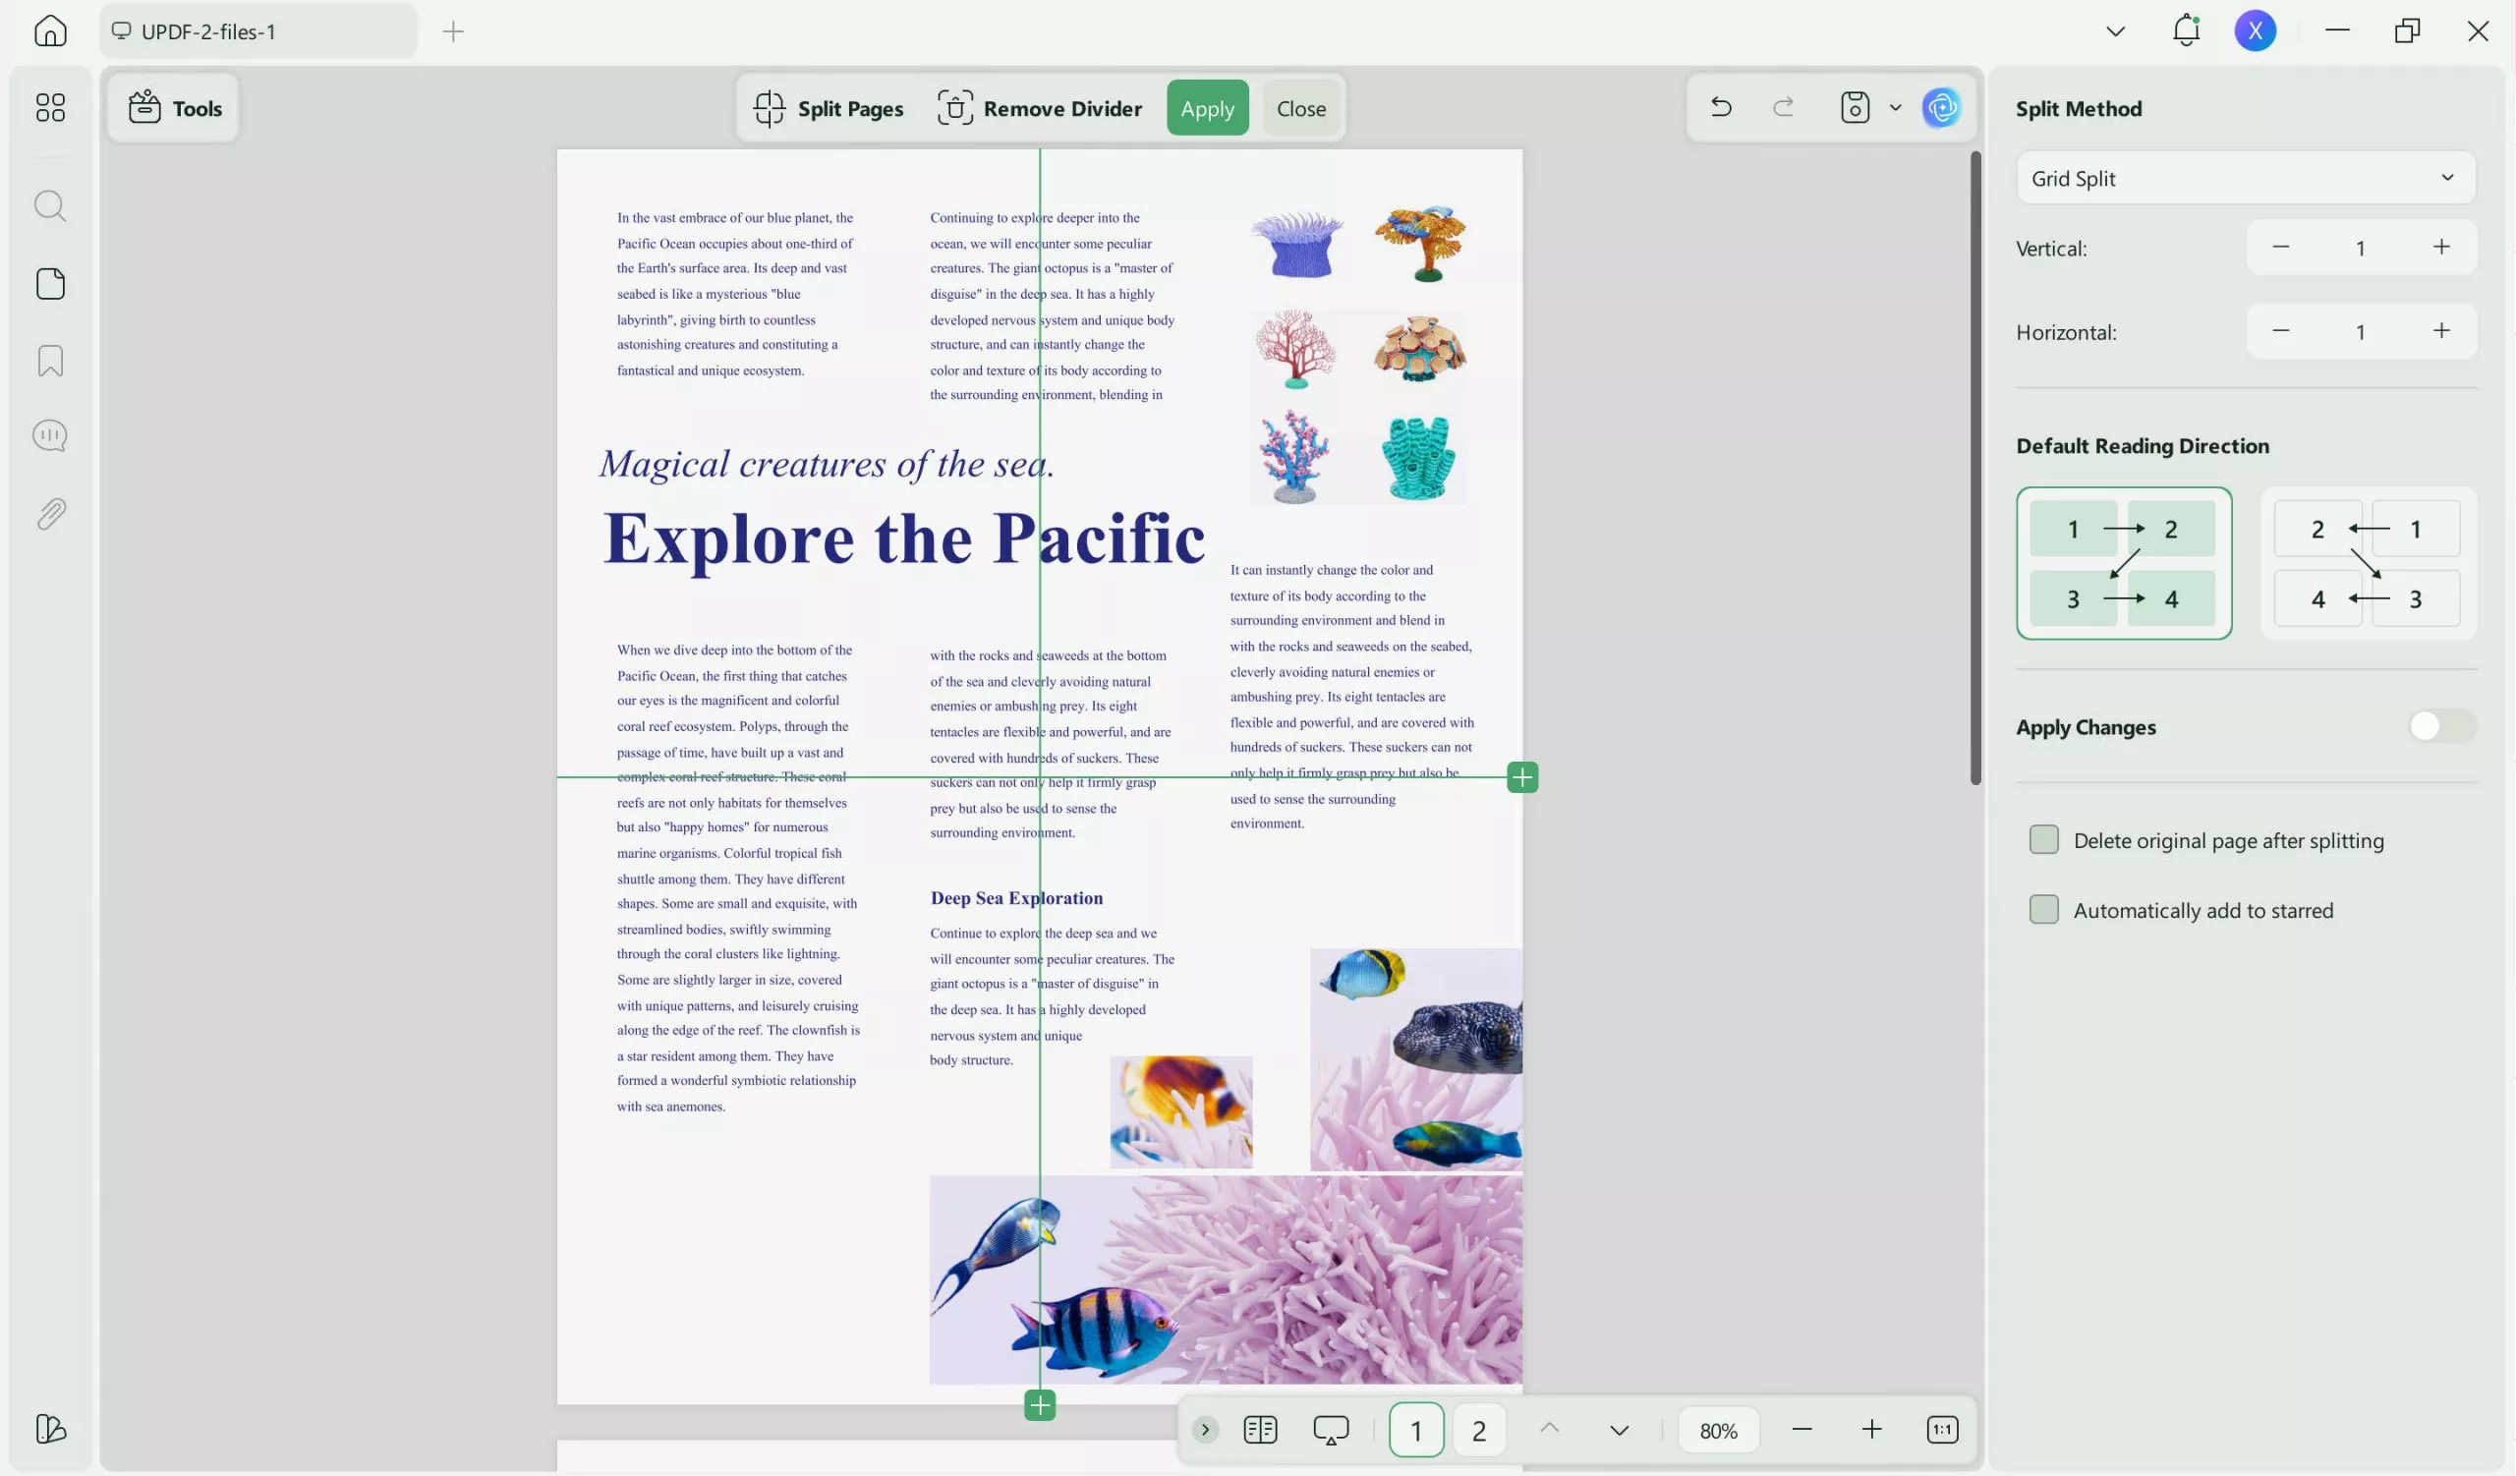Check Automatically add to starred
The height and width of the screenshot is (1476, 2516).
point(2043,909)
